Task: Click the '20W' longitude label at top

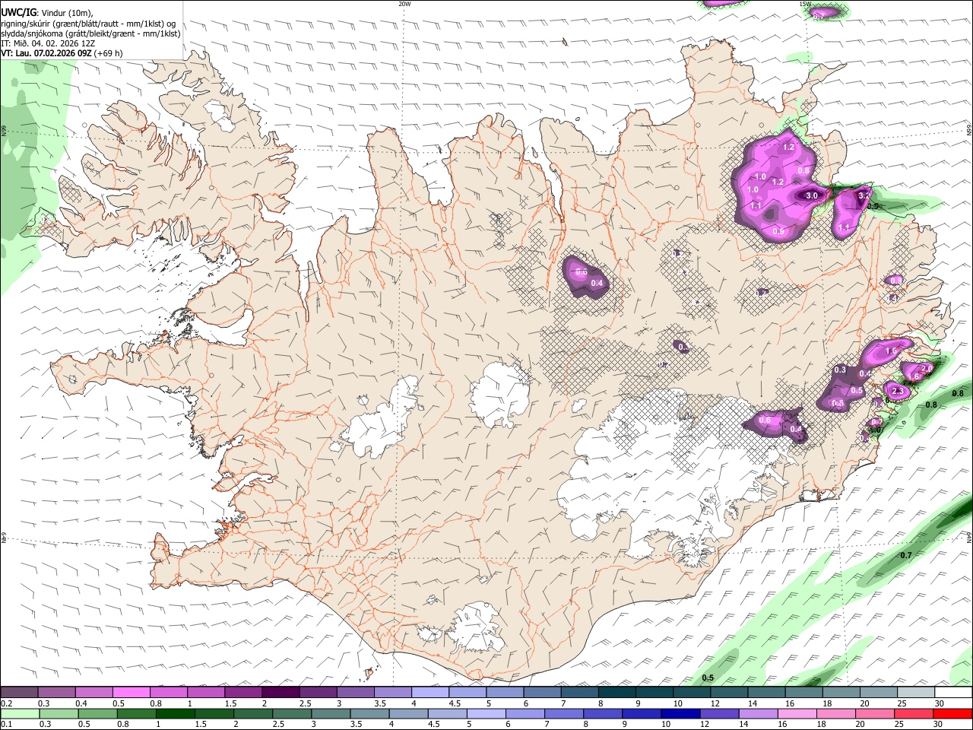Action: [x=404, y=4]
